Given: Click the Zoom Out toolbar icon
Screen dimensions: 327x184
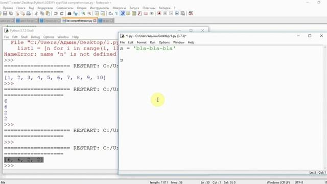Looking at the screenshot, I should click(x=89, y=13).
